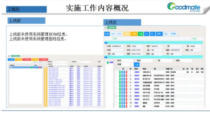Screen dimensions: 210x113
Task: Click red circle icon in BOM row 1.11
Action: 126,106
